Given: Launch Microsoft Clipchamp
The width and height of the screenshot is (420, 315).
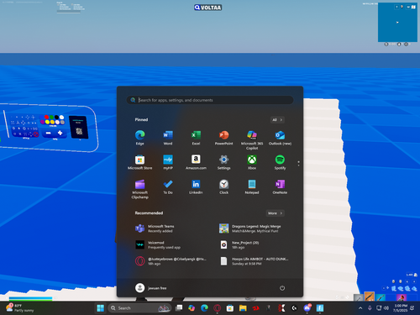Looking at the screenshot, I should pos(139,189).
